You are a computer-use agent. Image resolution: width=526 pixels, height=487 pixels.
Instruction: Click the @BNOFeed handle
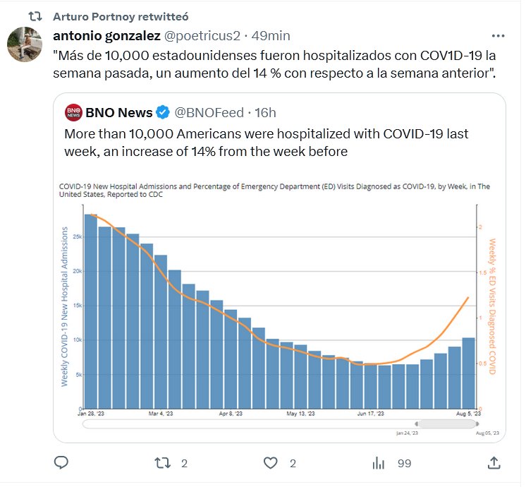pos(209,112)
